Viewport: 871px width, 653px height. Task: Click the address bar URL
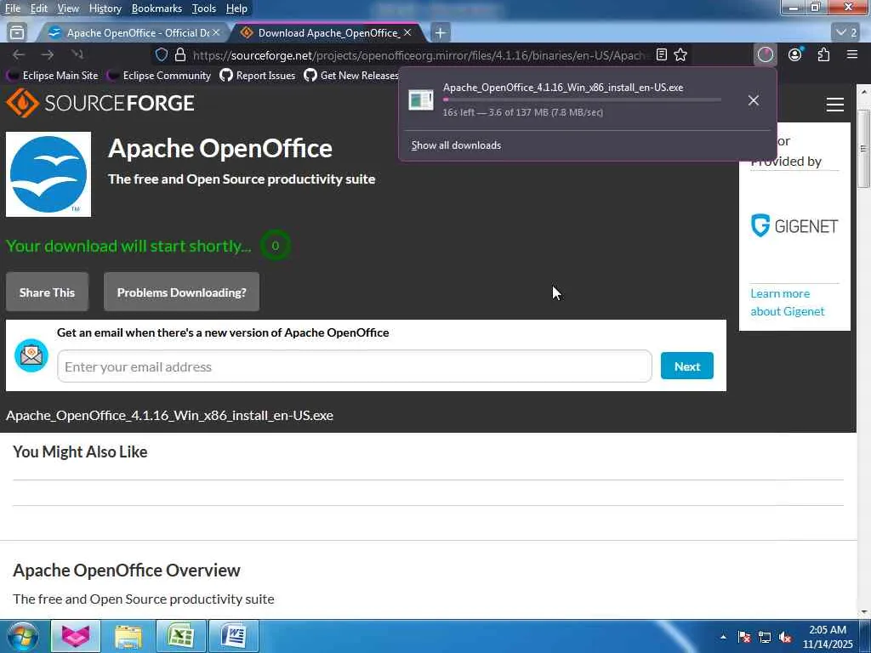coord(420,55)
